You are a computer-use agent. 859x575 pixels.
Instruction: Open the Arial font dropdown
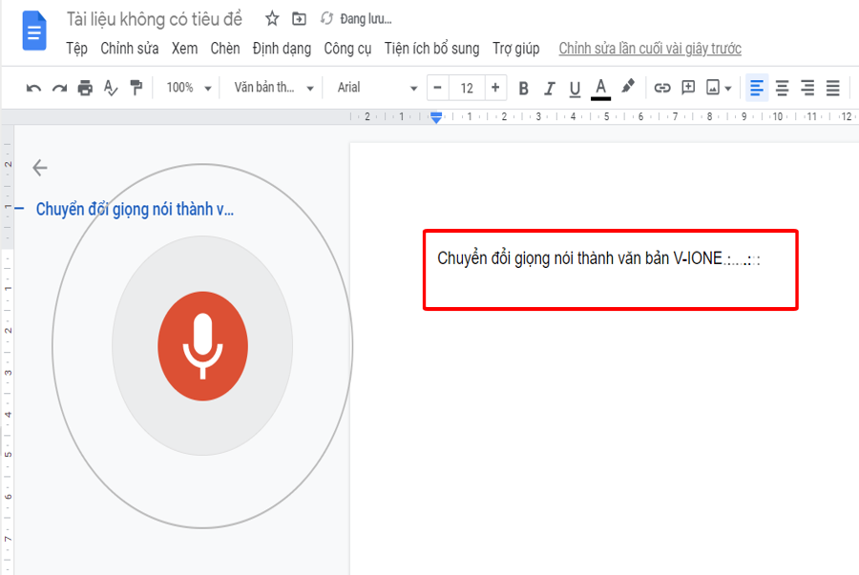pos(377,88)
